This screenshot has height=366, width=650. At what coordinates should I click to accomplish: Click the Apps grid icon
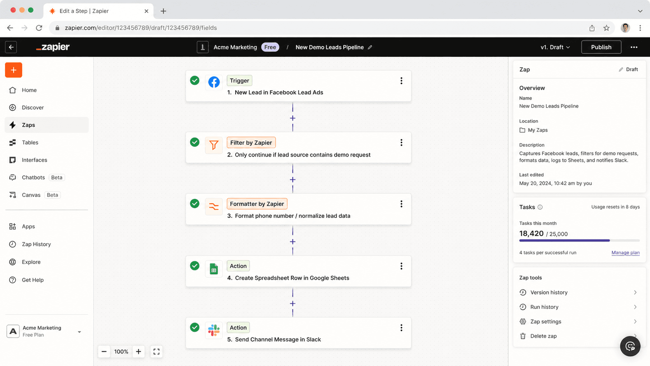[12, 226]
